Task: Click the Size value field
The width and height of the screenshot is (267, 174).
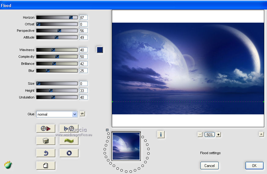Action: click(x=83, y=83)
